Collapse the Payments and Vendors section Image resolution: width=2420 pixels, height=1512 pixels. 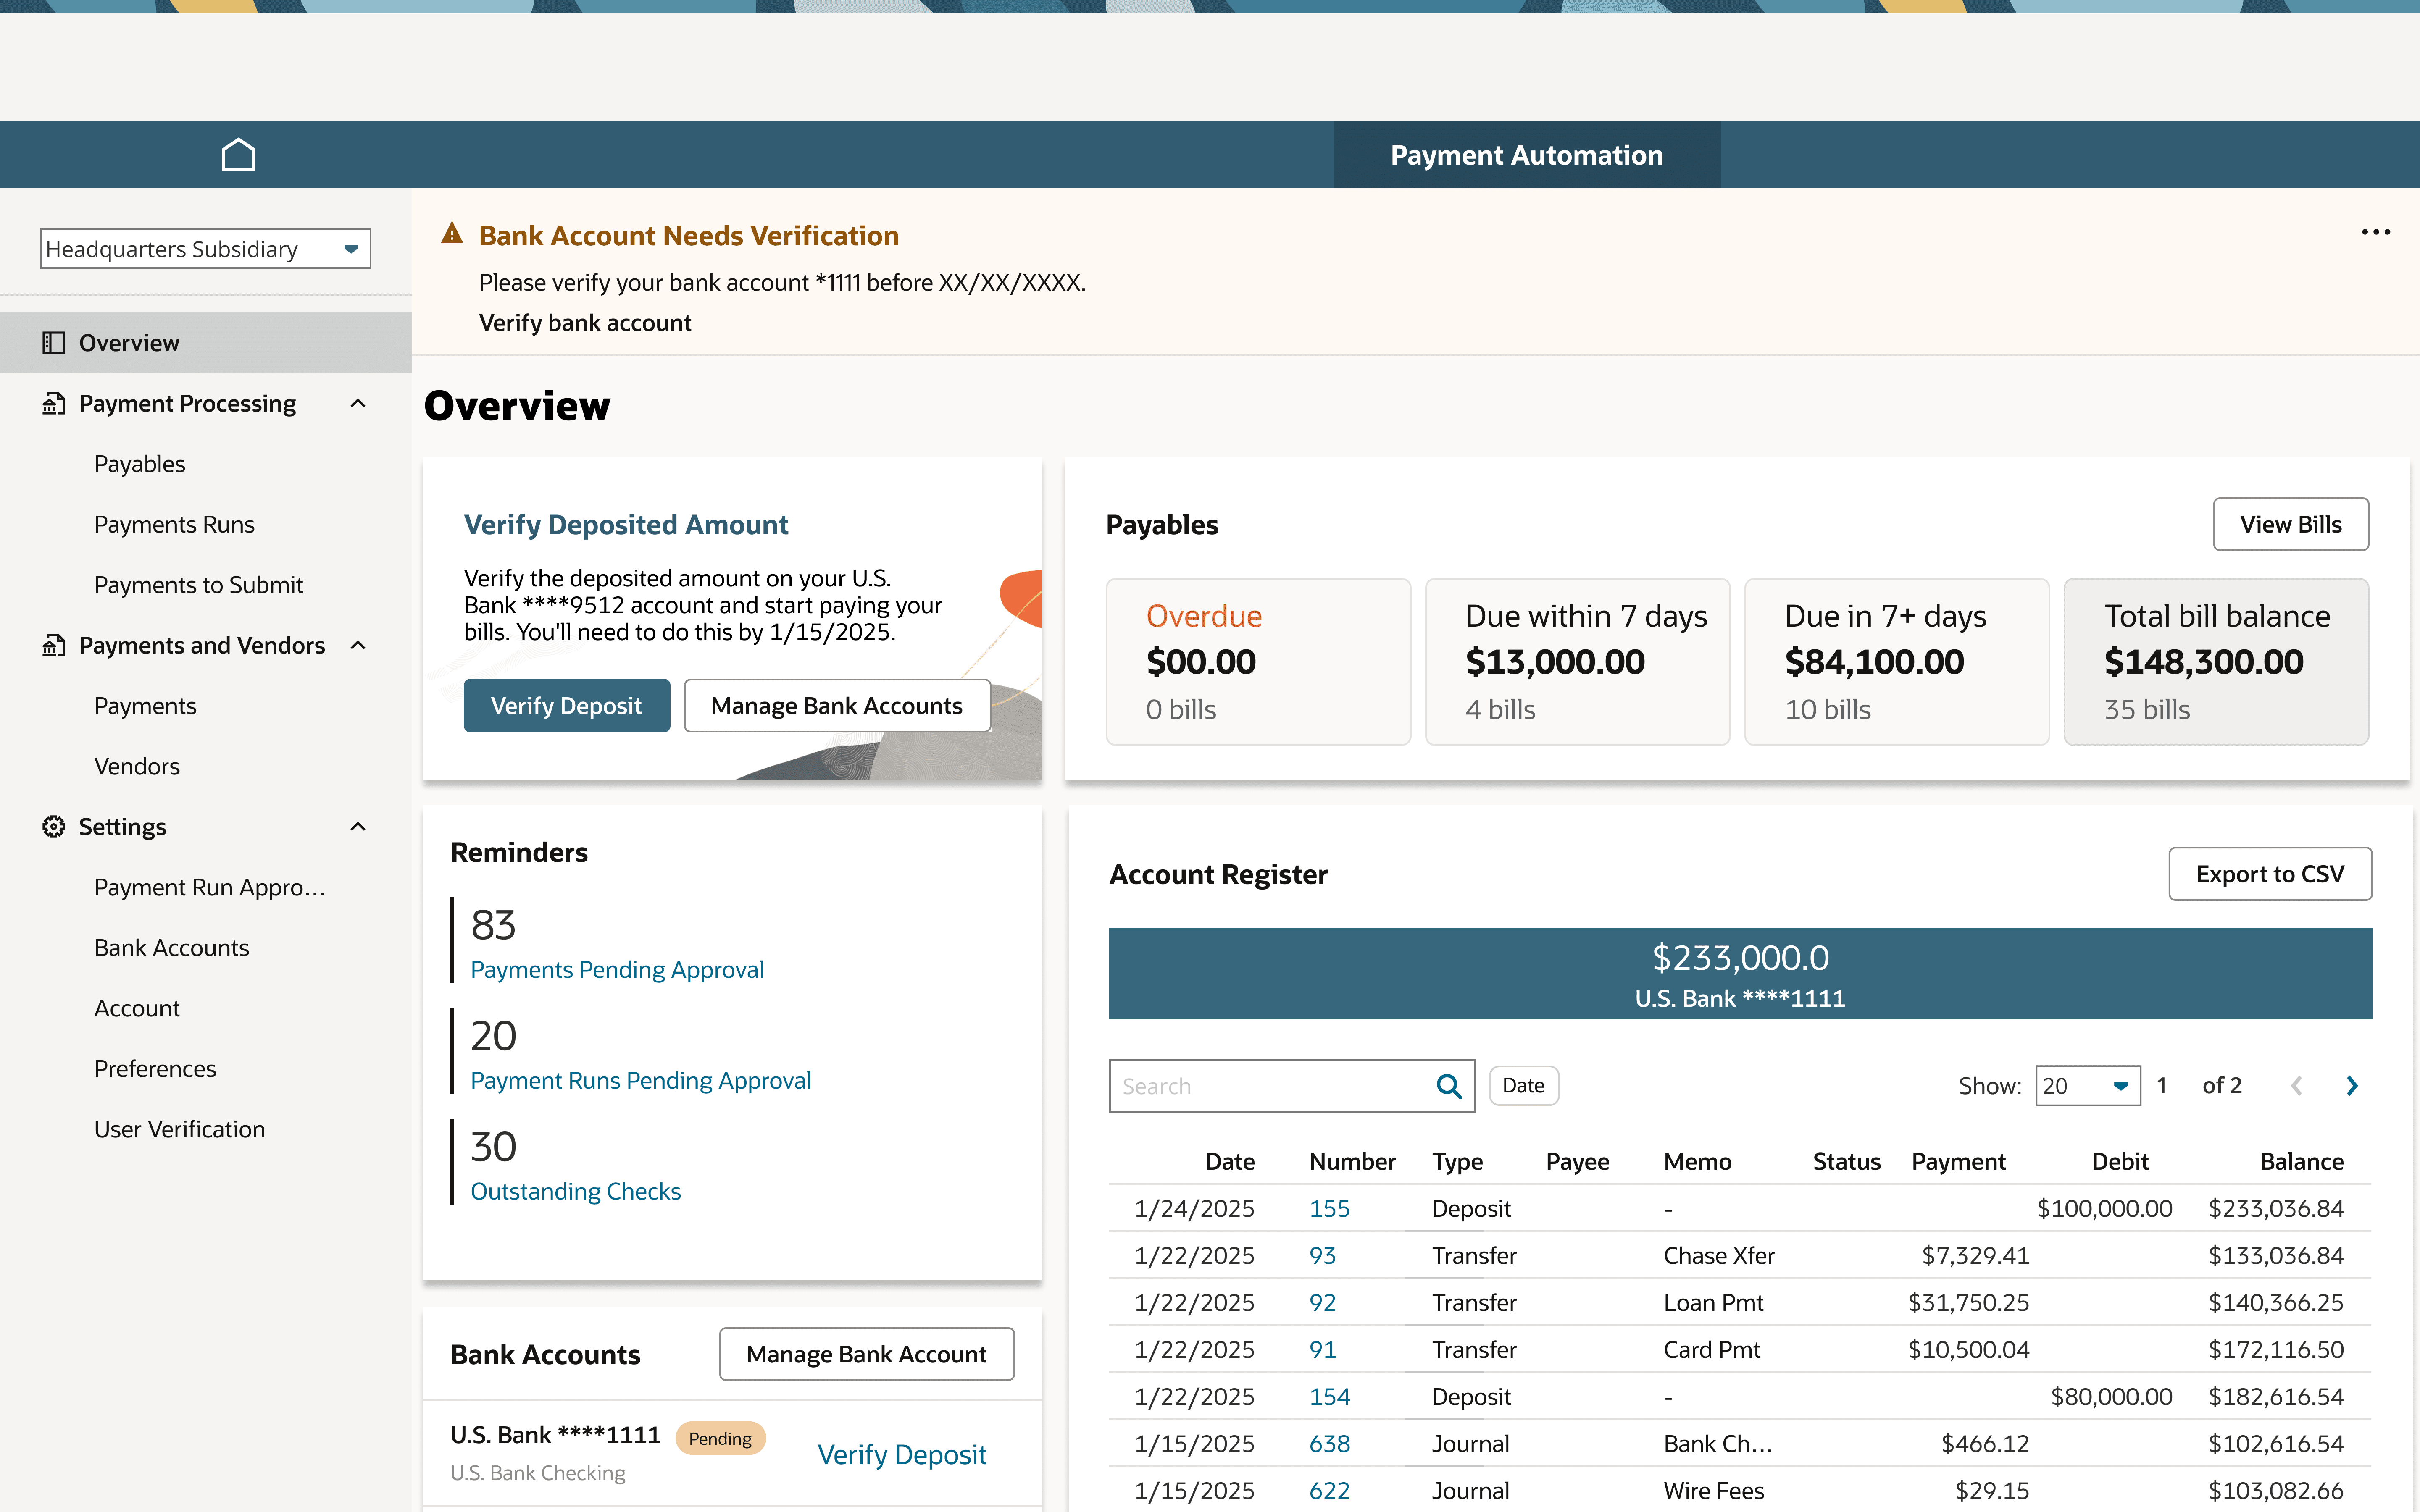pos(358,646)
